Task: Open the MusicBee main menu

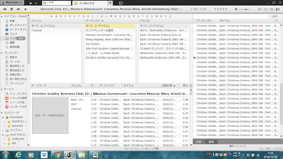Action: tap(12, 3)
